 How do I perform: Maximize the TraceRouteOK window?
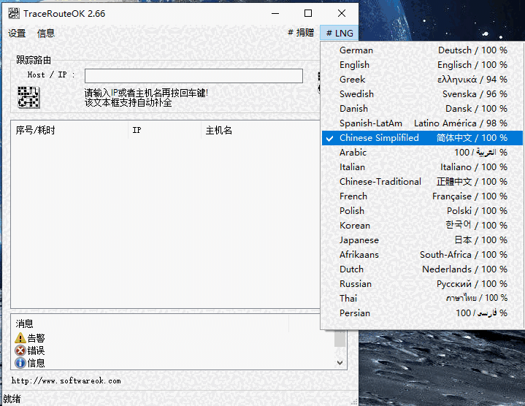[x=308, y=13]
